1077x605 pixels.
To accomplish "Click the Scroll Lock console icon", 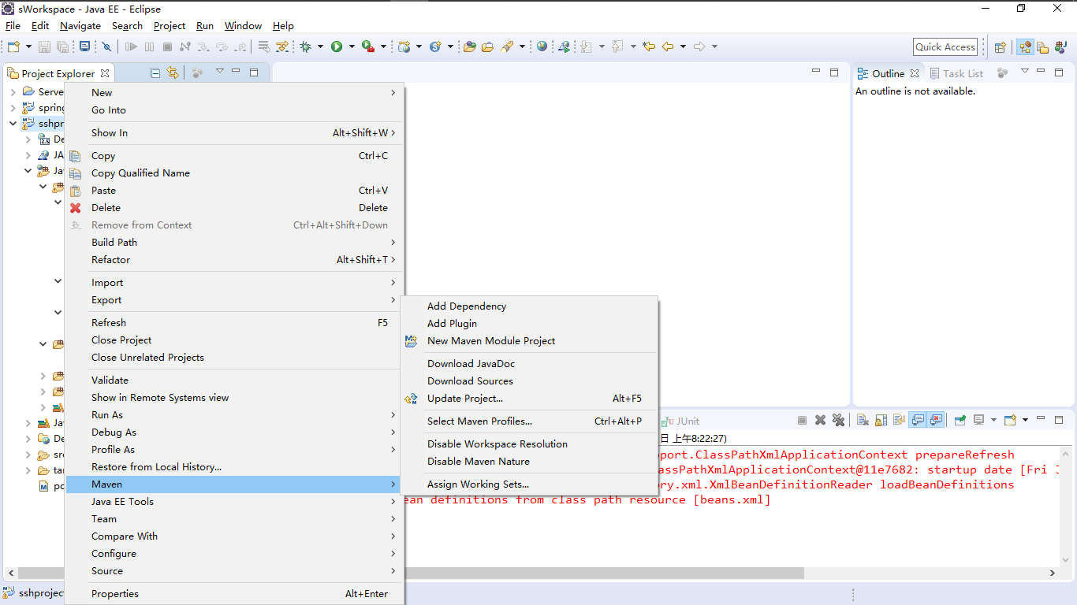I will tap(881, 420).
